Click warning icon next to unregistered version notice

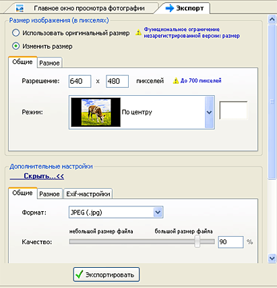139,32
